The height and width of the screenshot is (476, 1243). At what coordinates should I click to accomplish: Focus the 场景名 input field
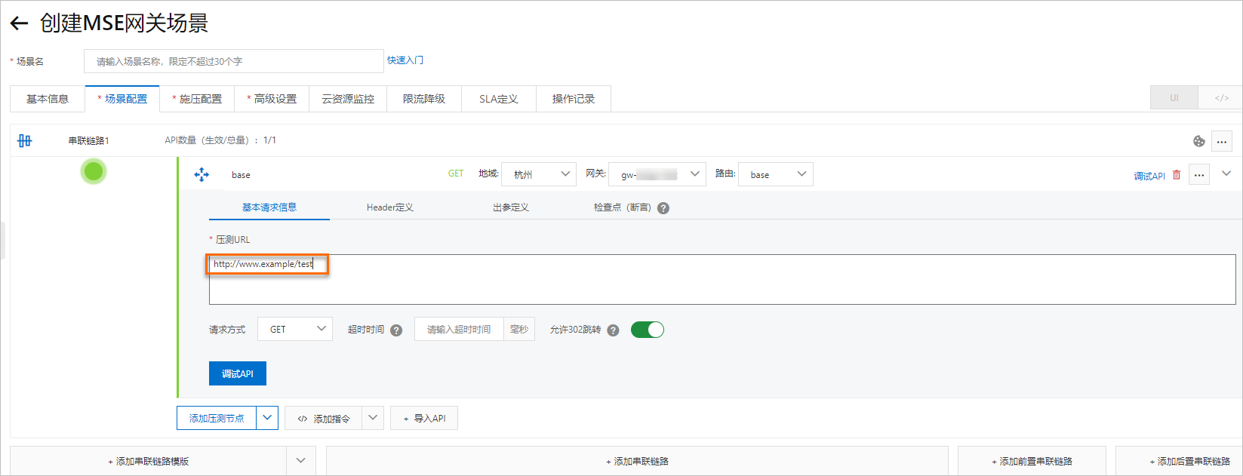(x=234, y=61)
